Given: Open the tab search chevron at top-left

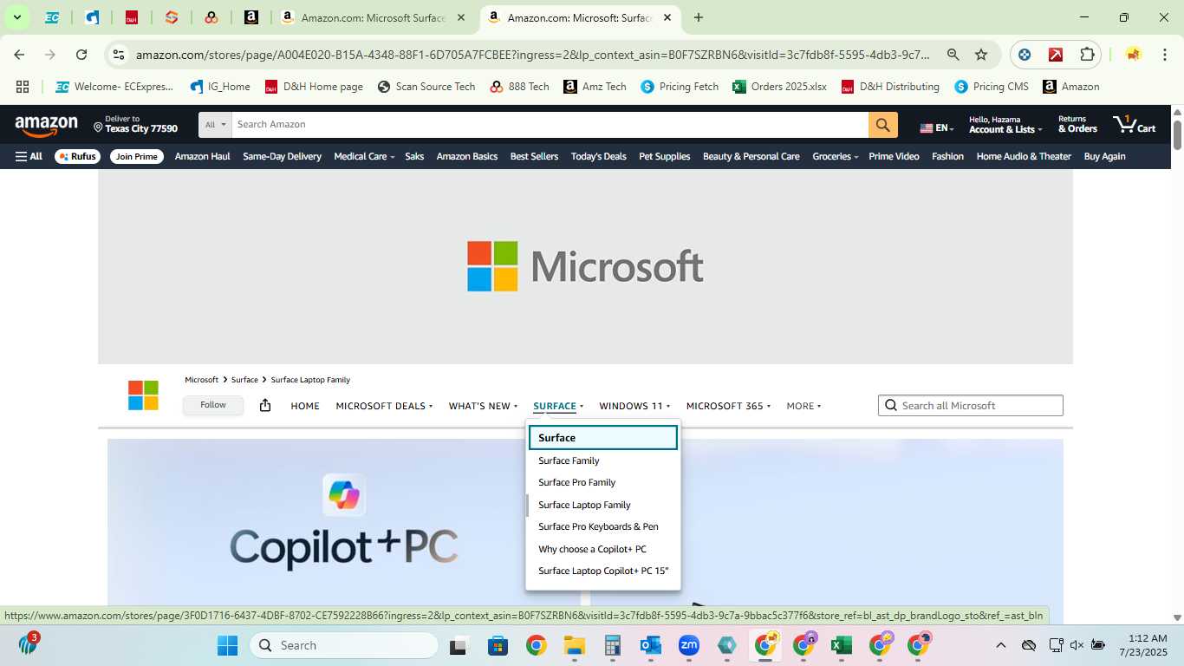Looking at the screenshot, I should click(16, 17).
